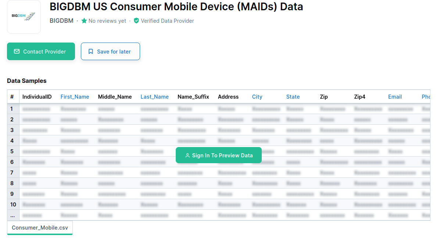Viewport: 436px width, 238px height.
Task: Click the green star reviews icon
Action: [84, 21]
